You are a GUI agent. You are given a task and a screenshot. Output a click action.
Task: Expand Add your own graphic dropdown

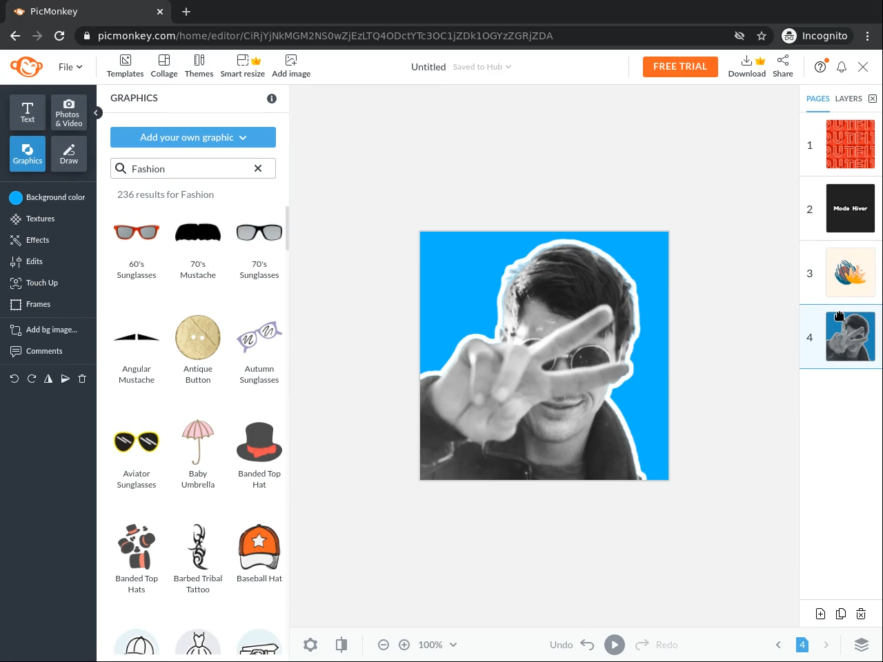(193, 137)
